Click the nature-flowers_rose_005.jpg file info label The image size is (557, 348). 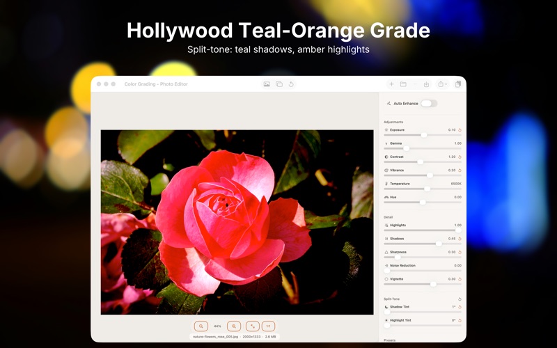(235, 337)
